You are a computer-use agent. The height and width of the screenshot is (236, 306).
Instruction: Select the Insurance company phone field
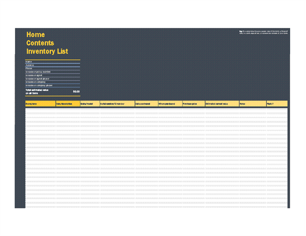53,85
